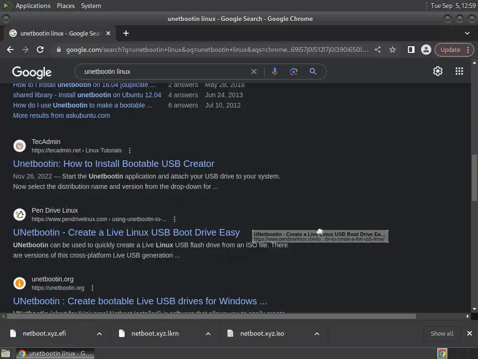This screenshot has height=359, width=478.
Task: Open 'shared library - Install unetbootin on Ubuntu 12.04'
Action: [x=87, y=95]
